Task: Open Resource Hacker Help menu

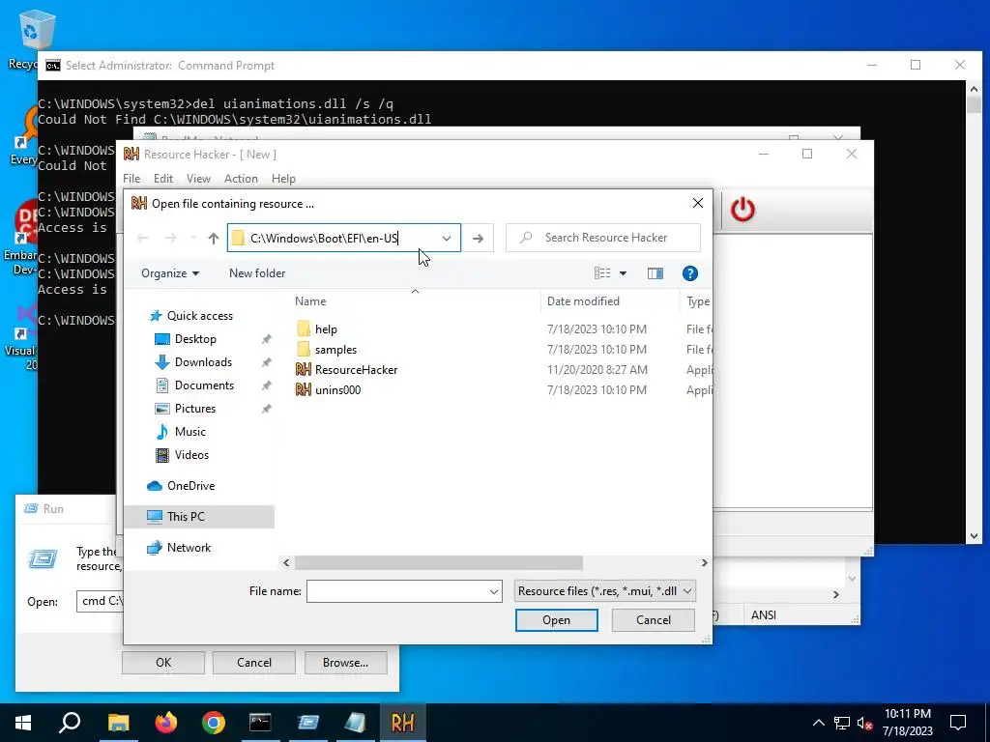Action: pyautogui.click(x=283, y=179)
